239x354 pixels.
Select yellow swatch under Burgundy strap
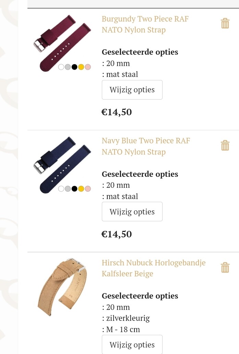(81, 67)
